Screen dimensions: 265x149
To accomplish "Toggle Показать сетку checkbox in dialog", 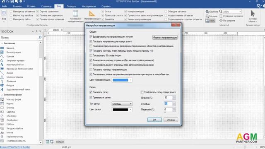I will (x=91, y=92).
